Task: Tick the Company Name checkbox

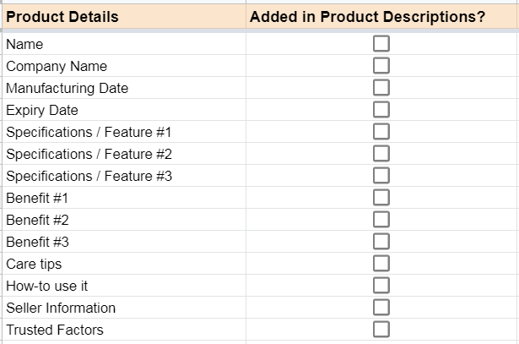Action: pos(381,66)
